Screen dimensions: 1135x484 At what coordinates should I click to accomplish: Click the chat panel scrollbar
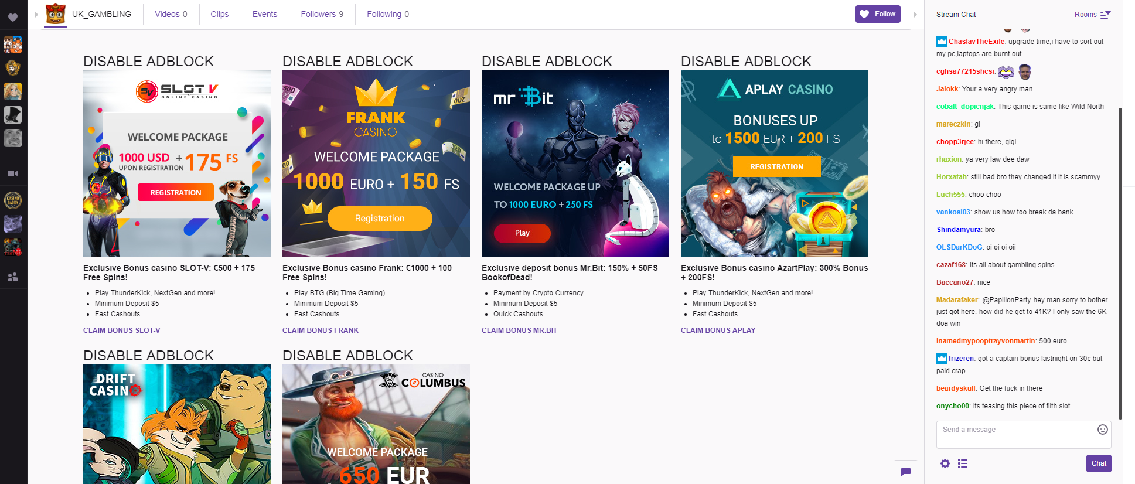tap(1120, 264)
